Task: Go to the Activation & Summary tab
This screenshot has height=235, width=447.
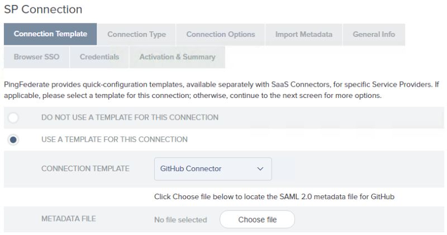Action: (177, 57)
